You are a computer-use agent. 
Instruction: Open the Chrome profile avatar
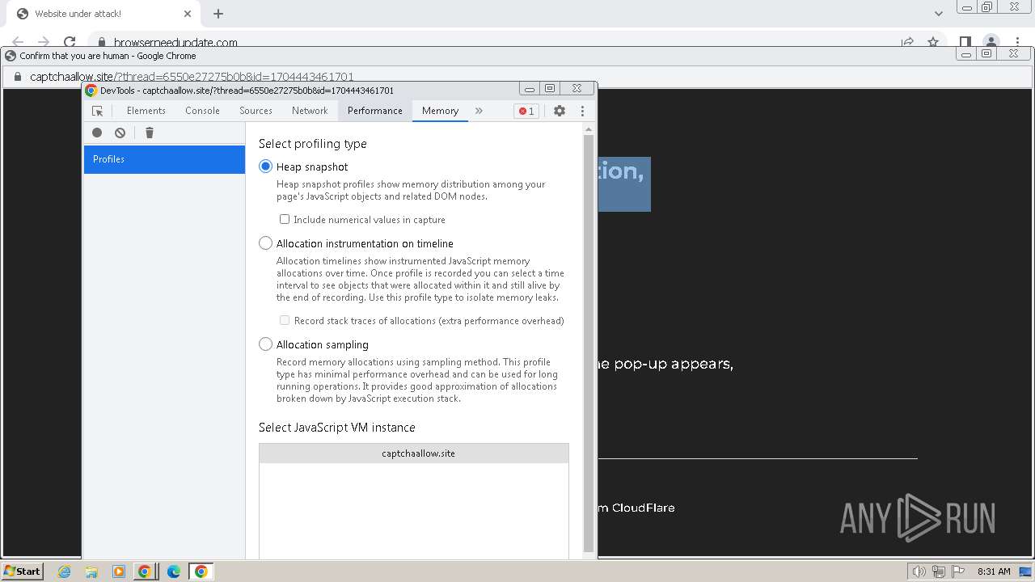tap(991, 42)
